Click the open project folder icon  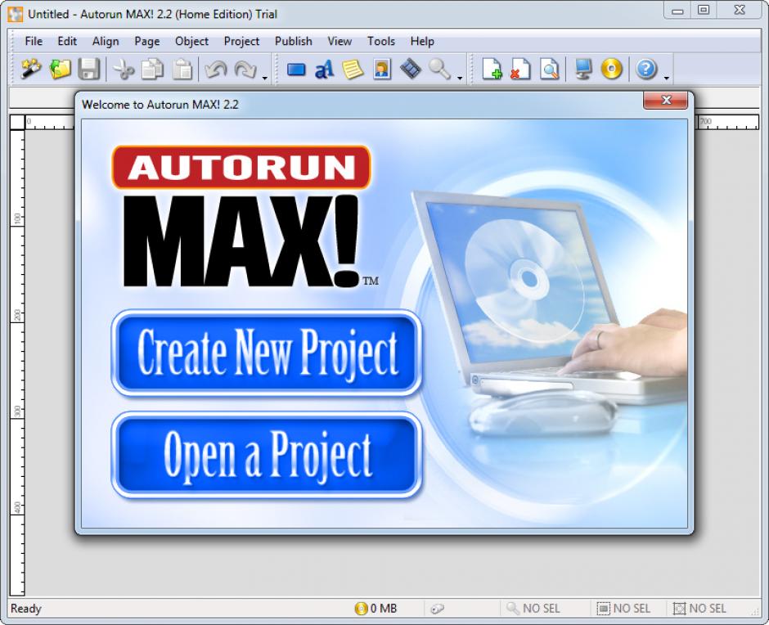pyautogui.click(x=60, y=69)
